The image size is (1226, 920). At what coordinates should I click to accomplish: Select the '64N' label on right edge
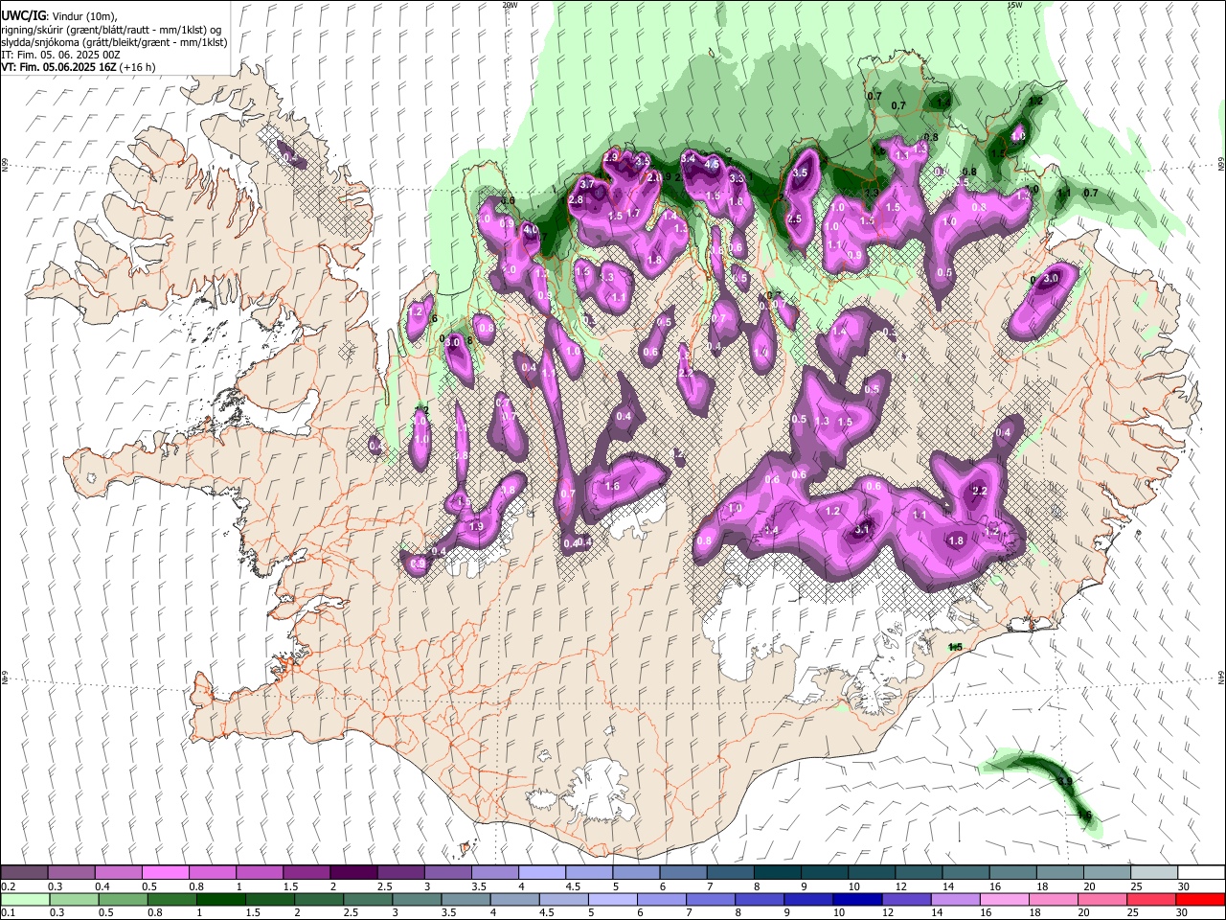click(x=1221, y=678)
